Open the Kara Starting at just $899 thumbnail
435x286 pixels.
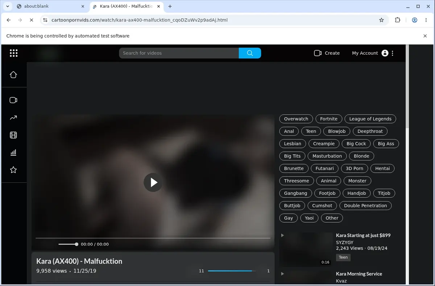(x=306, y=249)
